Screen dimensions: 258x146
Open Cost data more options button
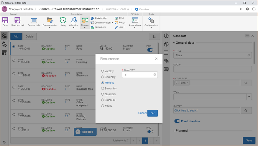247,36
